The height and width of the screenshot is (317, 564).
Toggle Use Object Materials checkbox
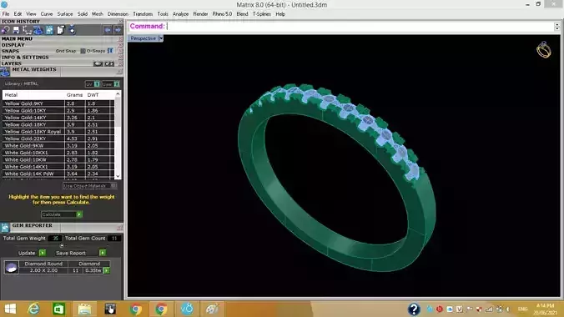tap(113, 186)
